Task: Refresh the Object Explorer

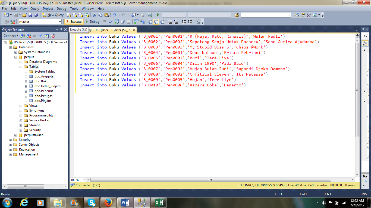Action: tap(46, 35)
